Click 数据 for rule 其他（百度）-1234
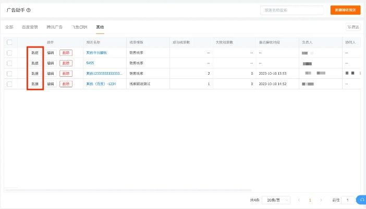The width and height of the screenshot is (366, 209). coord(35,84)
